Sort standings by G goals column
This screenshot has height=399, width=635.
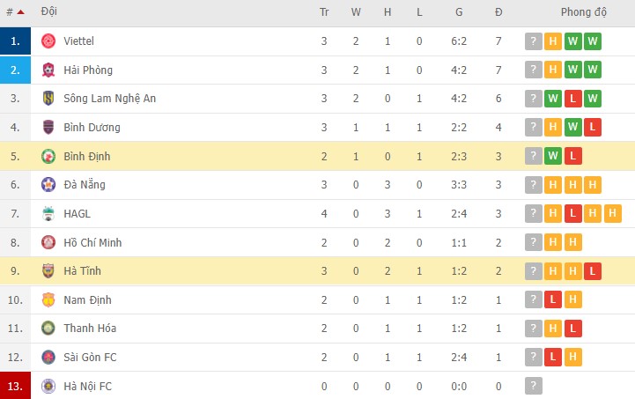pyautogui.click(x=459, y=12)
